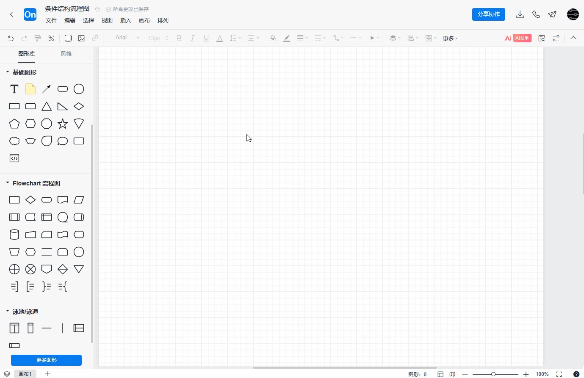Switch to the 风格 tab
Image resolution: width=584 pixels, height=378 pixels.
click(66, 54)
